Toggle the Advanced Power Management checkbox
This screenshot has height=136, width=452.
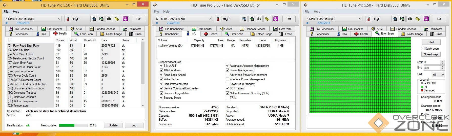(227, 75)
